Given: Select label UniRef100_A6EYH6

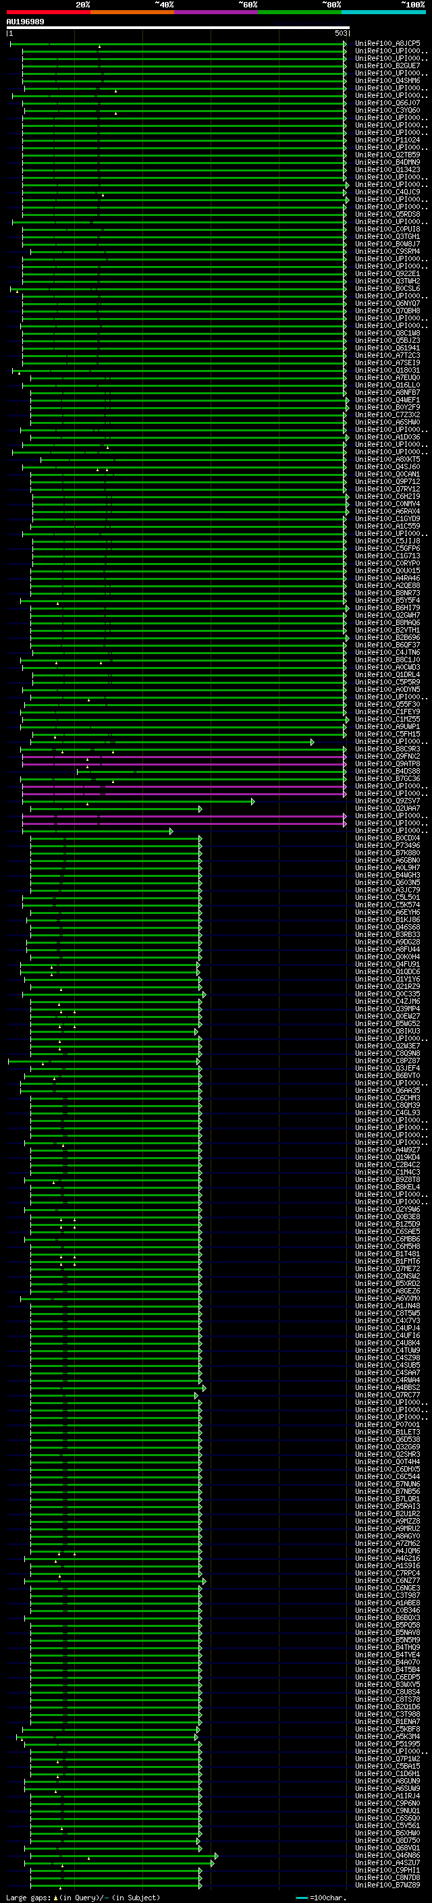Looking at the screenshot, I should [x=387, y=913].
